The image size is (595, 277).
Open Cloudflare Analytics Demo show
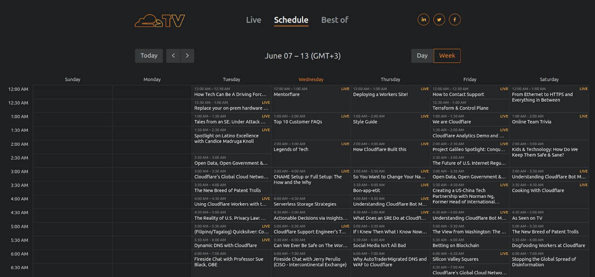pos(469,133)
